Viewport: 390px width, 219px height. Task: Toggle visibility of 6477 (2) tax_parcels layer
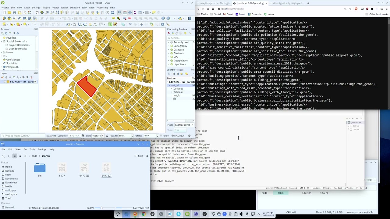click(5, 82)
